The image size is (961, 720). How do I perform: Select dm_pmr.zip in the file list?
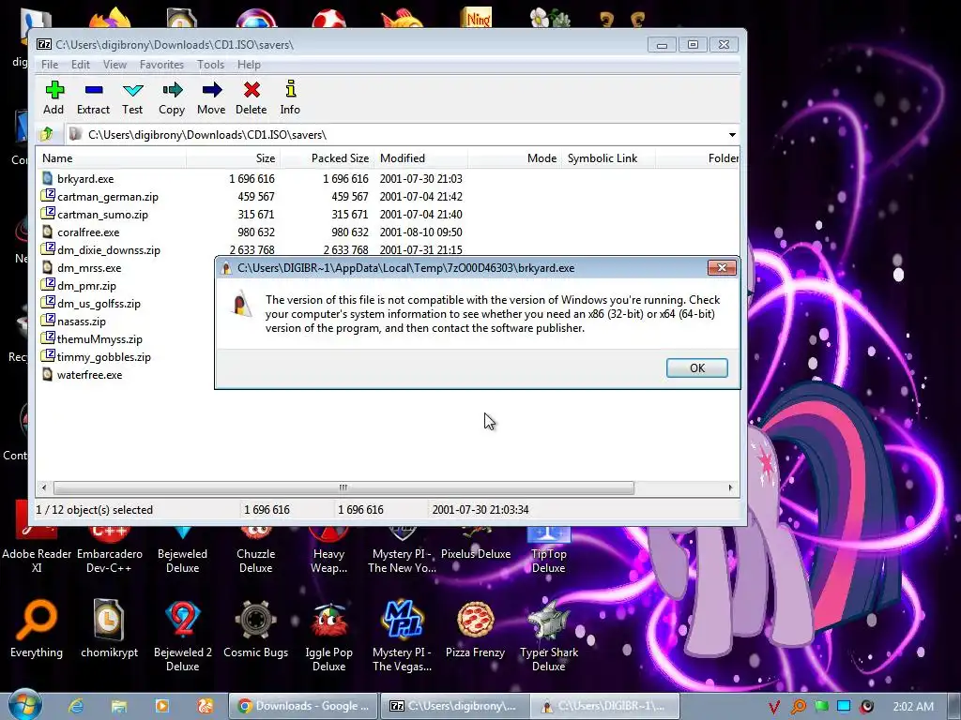pos(86,285)
